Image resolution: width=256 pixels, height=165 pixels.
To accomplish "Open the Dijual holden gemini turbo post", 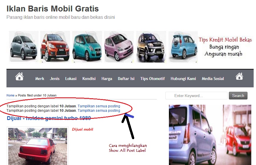I will (49, 118).
